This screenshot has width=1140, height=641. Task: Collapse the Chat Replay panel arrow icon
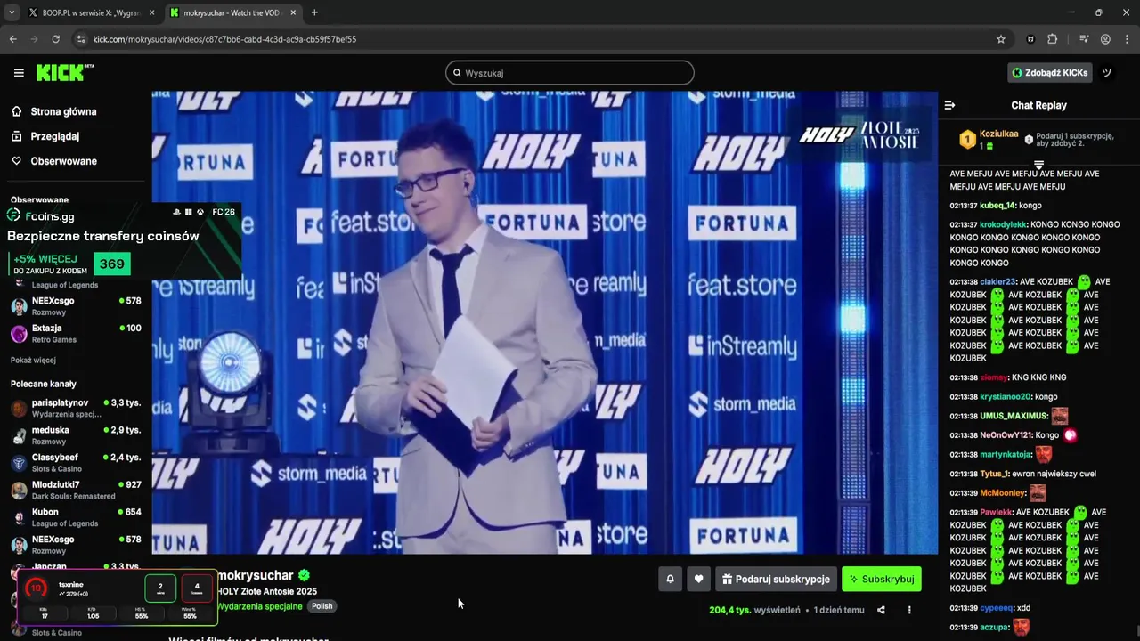pyautogui.click(x=949, y=105)
